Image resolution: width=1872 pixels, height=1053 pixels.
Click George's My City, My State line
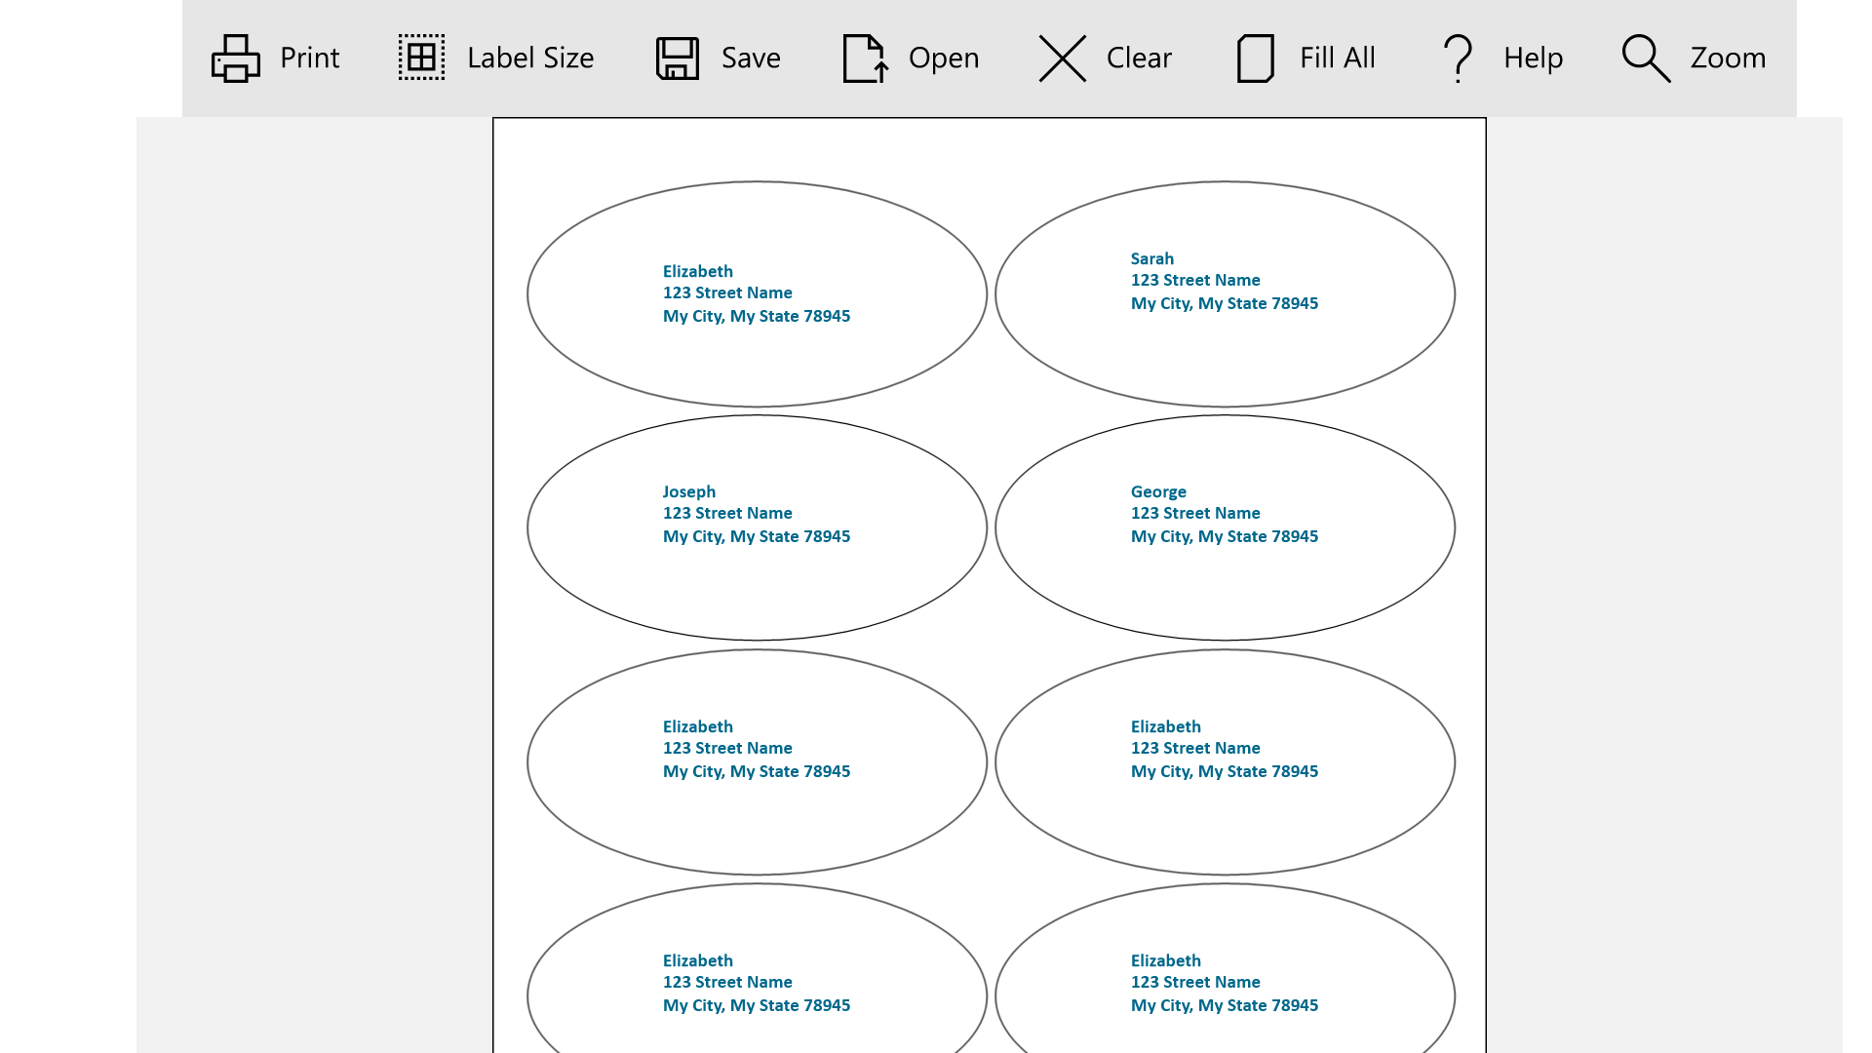1225,537
